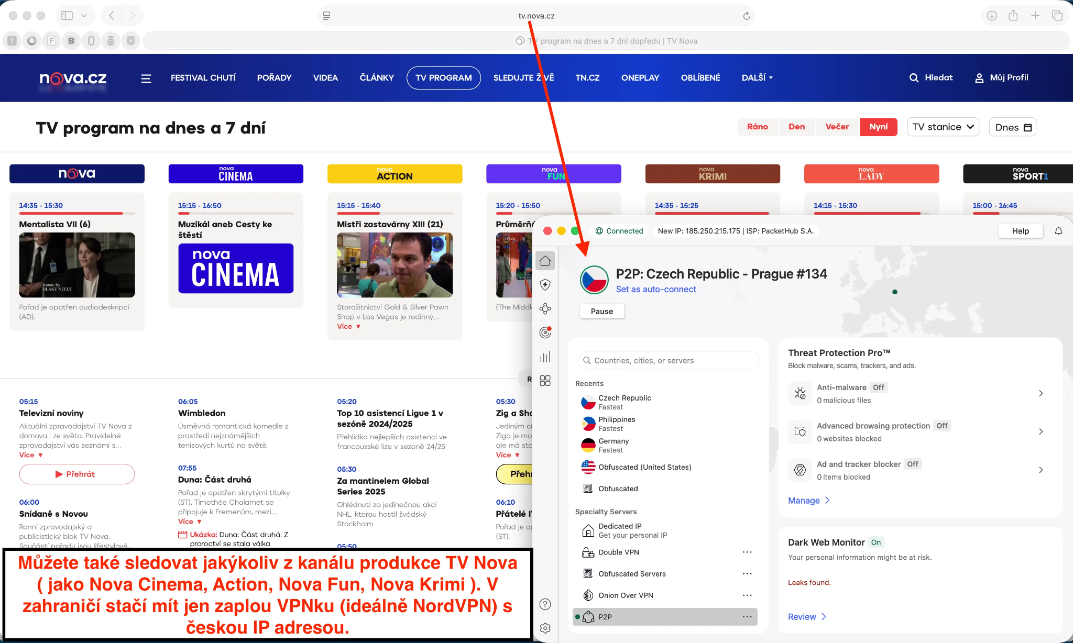This screenshot has width=1073, height=643.
Task: Click the Pause VPN connection button
Action: tap(601, 311)
